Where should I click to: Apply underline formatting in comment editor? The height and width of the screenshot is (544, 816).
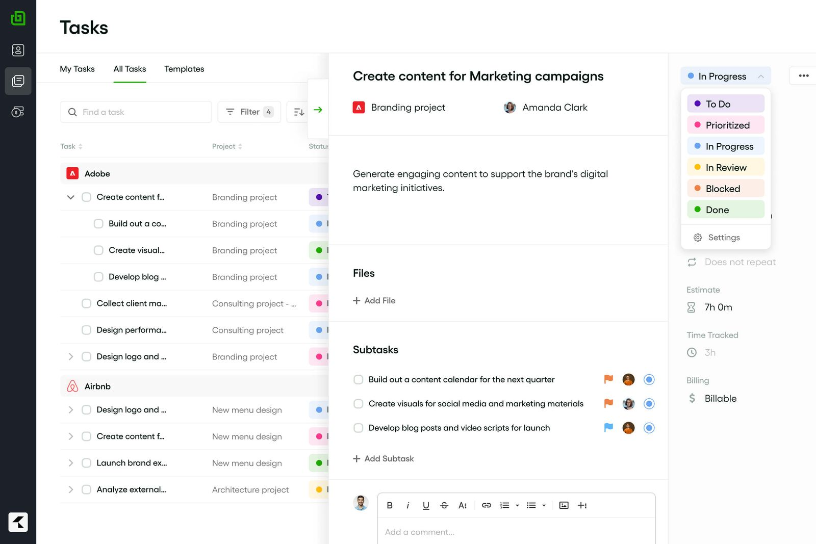426,505
